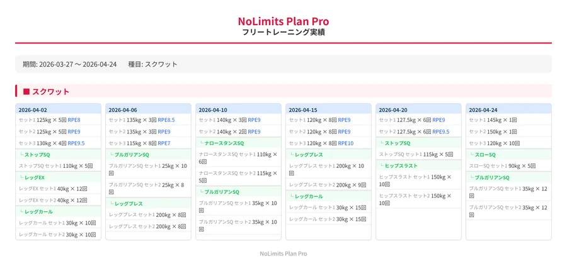
Task: Expand the ヒップスラスト sub-exercise row
Action: pyautogui.click(x=418, y=166)
